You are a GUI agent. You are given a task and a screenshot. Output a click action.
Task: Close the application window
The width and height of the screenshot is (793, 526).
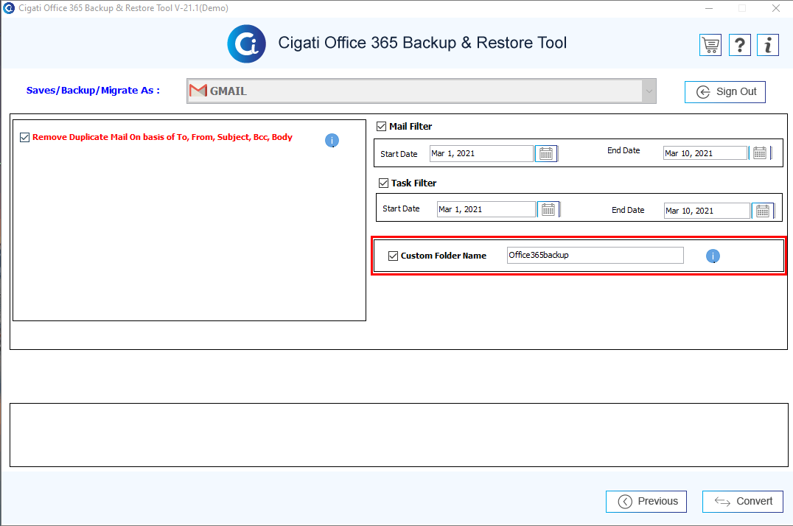(776, 8)
